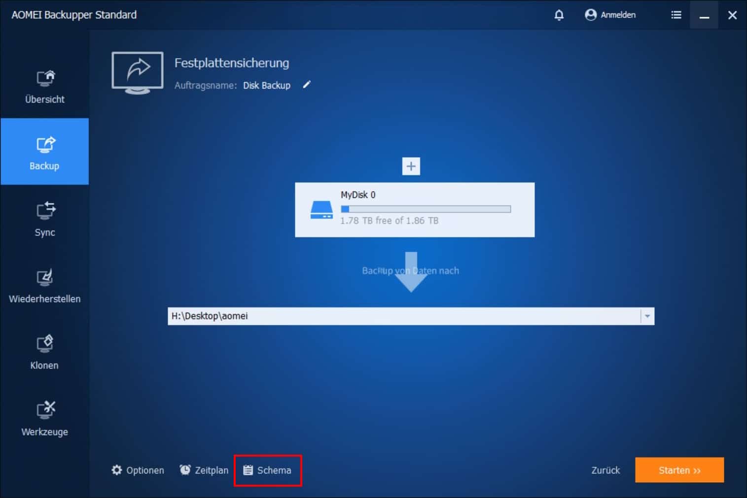Open the list menu icon in title bar
Screen dimensions: 747x498
[x=676, y=15]
